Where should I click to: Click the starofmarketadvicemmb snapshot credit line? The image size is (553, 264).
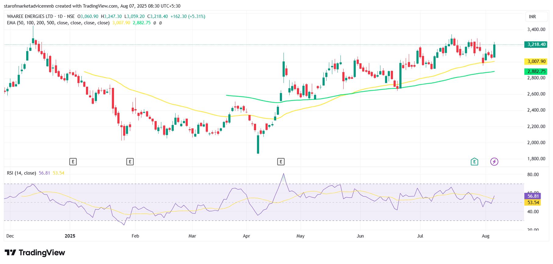pyautogui.click(x=92, y=6)
